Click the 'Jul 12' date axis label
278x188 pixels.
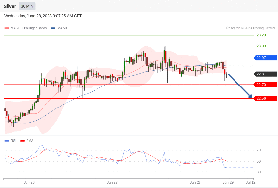point(251,182)
